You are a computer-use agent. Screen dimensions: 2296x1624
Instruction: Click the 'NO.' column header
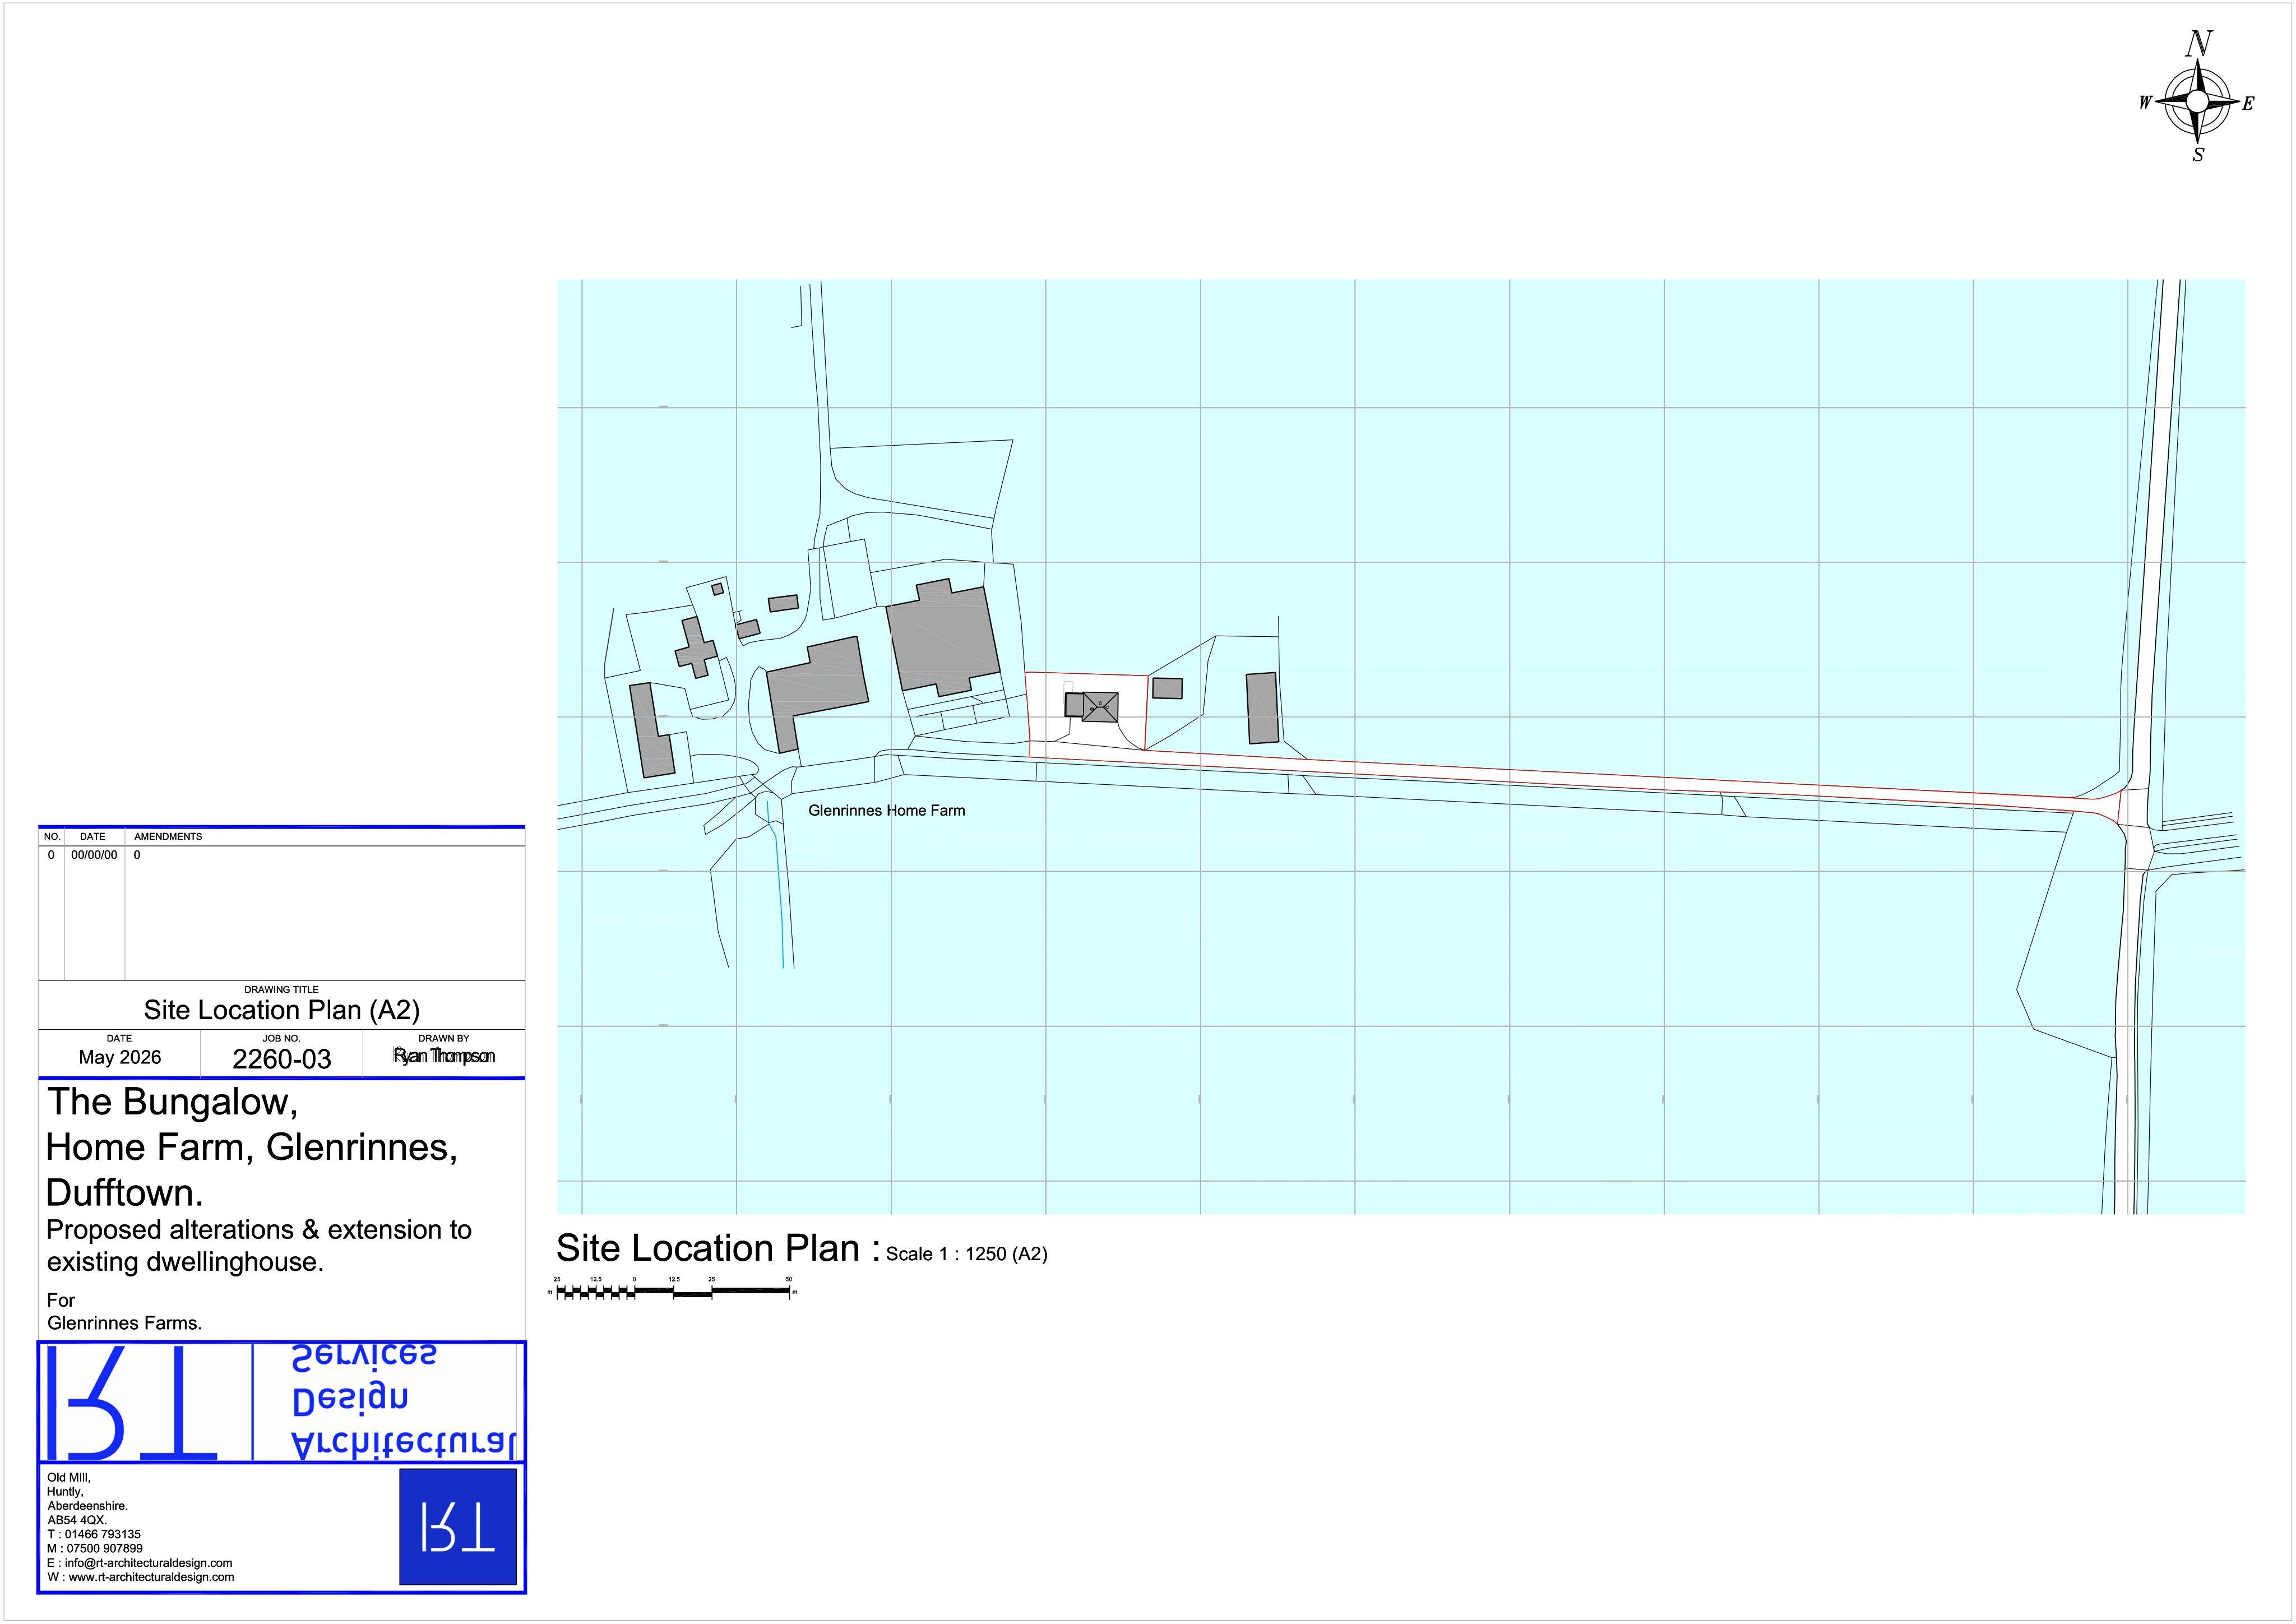[52, 836]
